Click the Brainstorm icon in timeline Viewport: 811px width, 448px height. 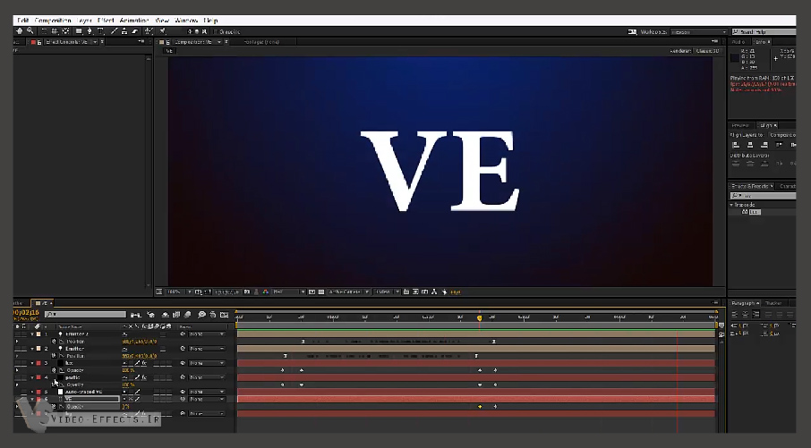(x=201, y=315)
